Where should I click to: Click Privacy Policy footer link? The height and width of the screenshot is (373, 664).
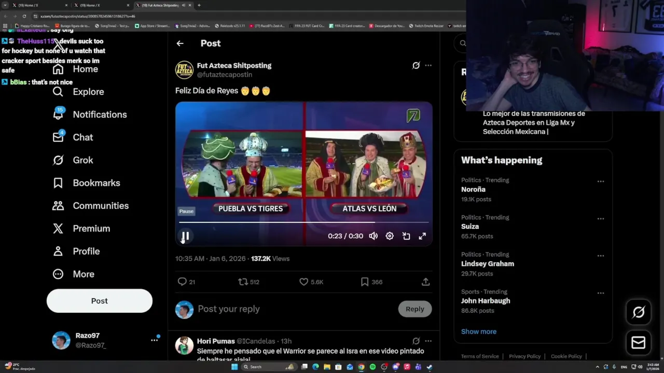(x=525, y=356)
